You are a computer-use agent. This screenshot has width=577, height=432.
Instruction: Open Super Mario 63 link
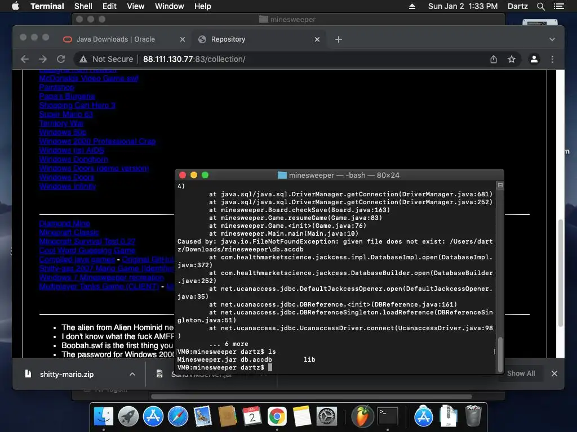click(x=66, y=114)
